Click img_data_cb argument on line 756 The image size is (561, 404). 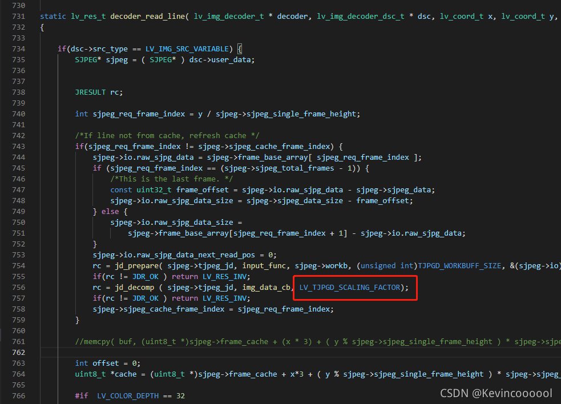point(266,288)
